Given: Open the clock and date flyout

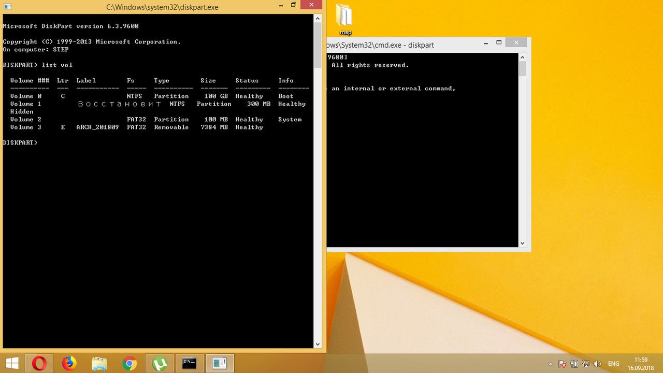Looking at the screenshot, I should pos(641,364).
